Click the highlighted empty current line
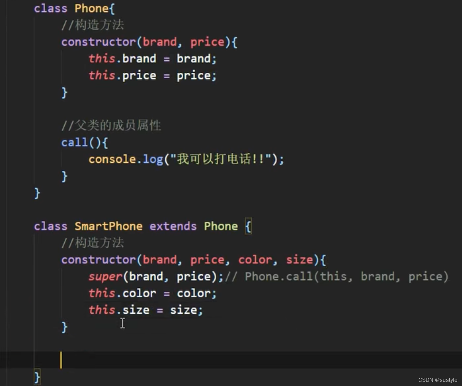 [231, 360]
